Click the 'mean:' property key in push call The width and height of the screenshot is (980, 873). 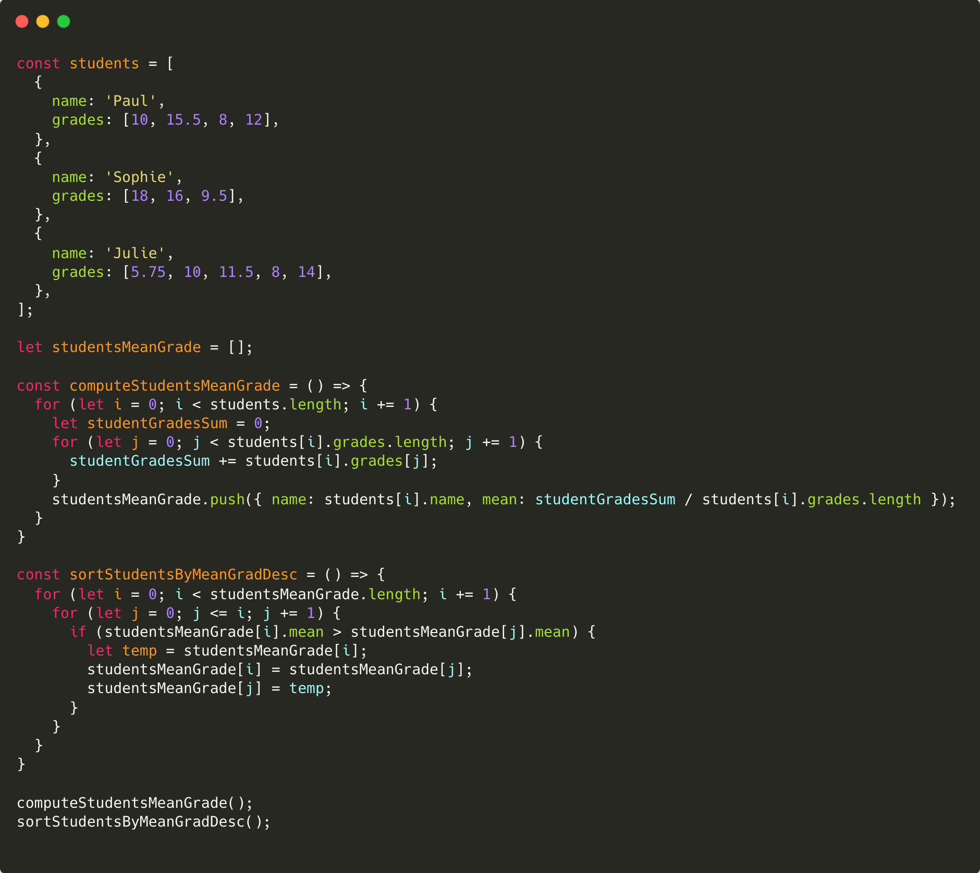point(503,500)
